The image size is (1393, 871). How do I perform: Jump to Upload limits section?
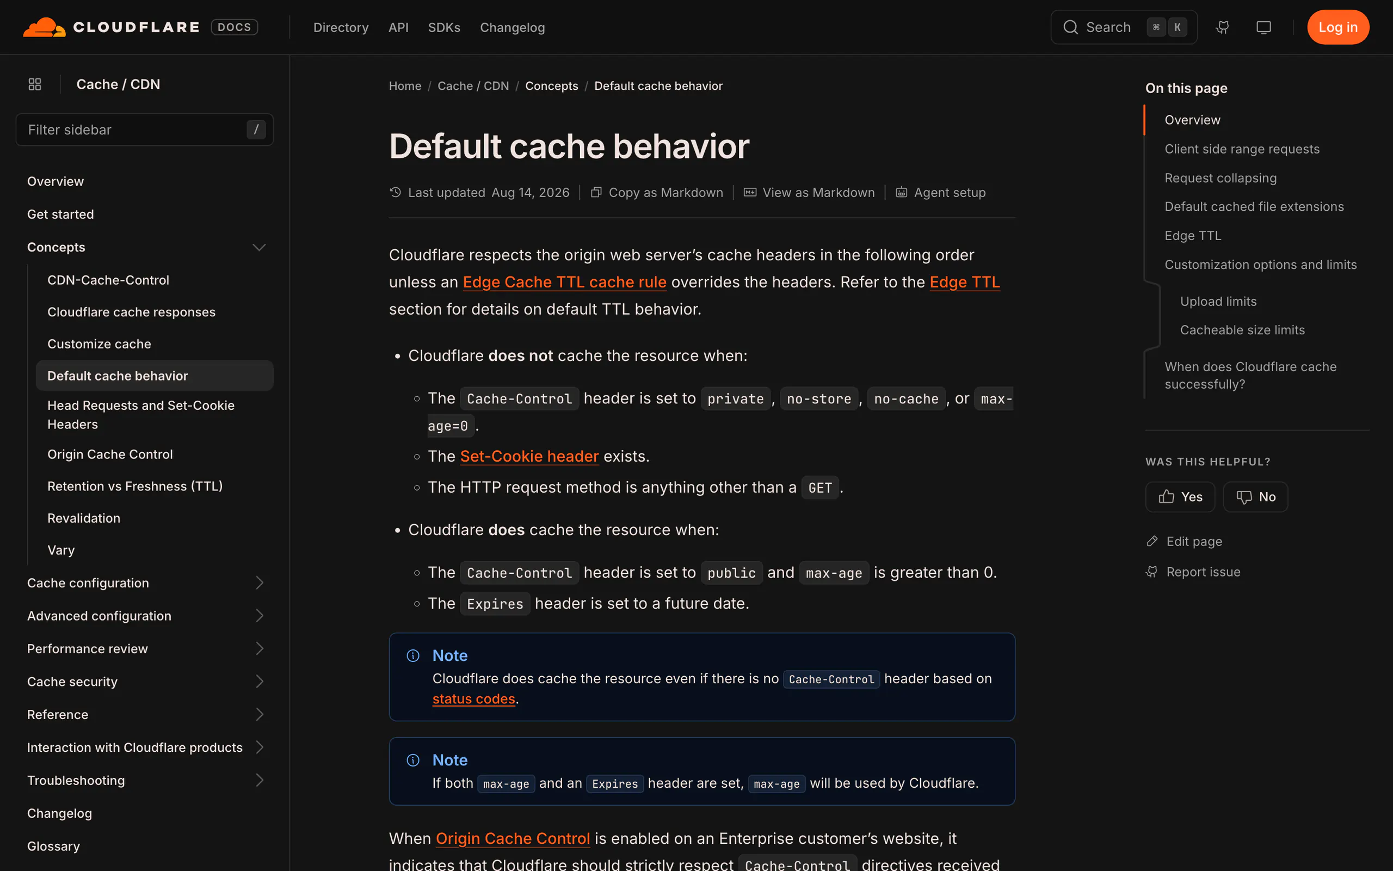pos(1218,301)
